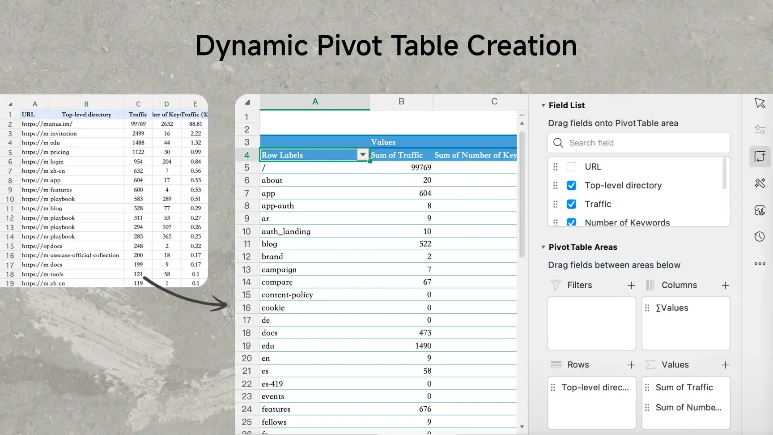Uncheck the Top-level directory field
The width and height of the screenshot is (773, 435).
571,185
